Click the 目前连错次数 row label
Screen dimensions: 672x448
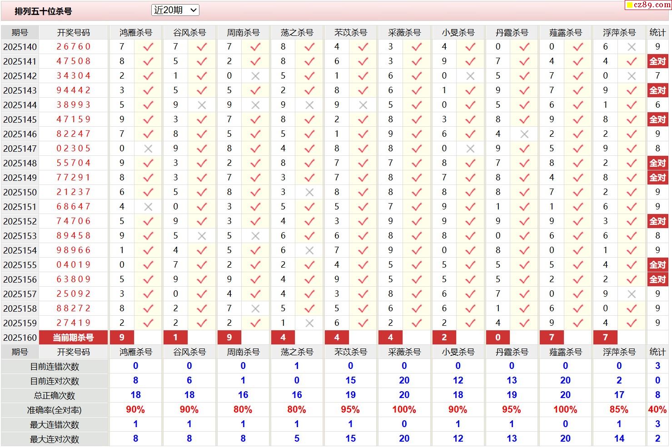[55, 367]
